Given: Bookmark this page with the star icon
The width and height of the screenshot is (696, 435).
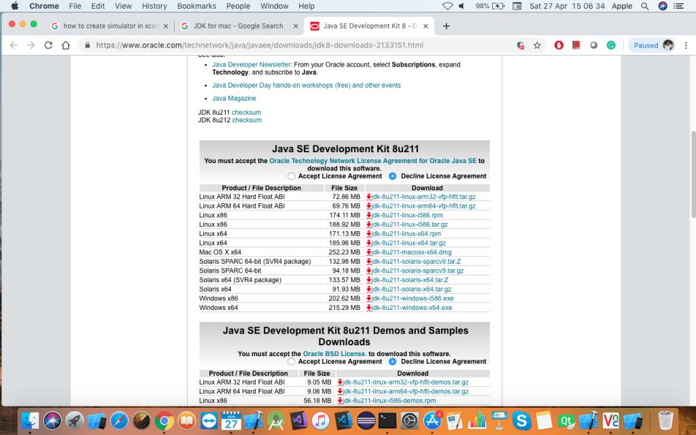Looking at the screenshot, I should click(x=537, y=46).
